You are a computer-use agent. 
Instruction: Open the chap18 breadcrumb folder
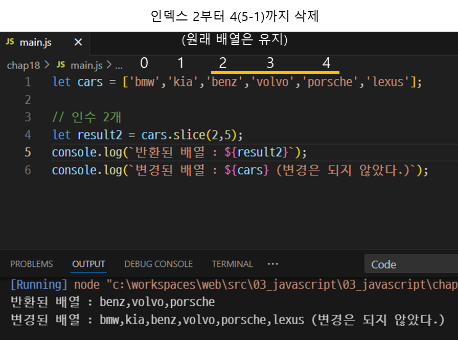click(24, 65)
